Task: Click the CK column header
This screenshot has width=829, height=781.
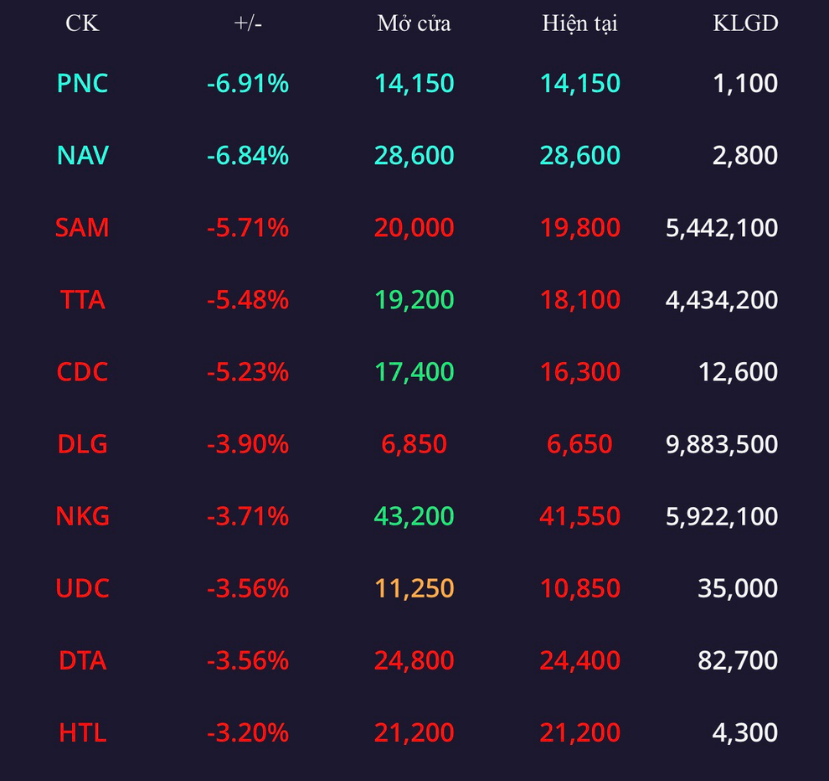Action: (82, 23)
